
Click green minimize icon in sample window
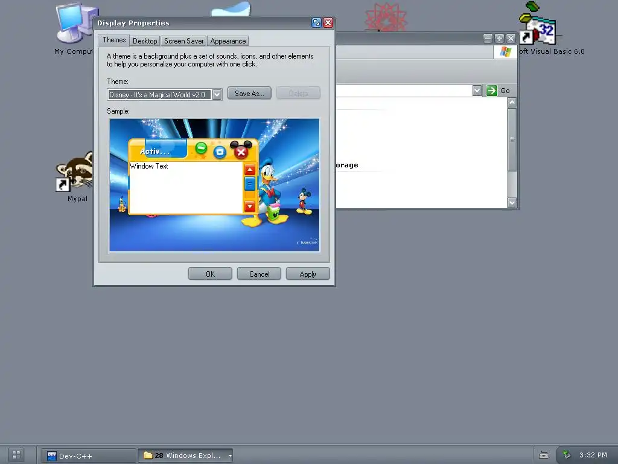point(201,149)
